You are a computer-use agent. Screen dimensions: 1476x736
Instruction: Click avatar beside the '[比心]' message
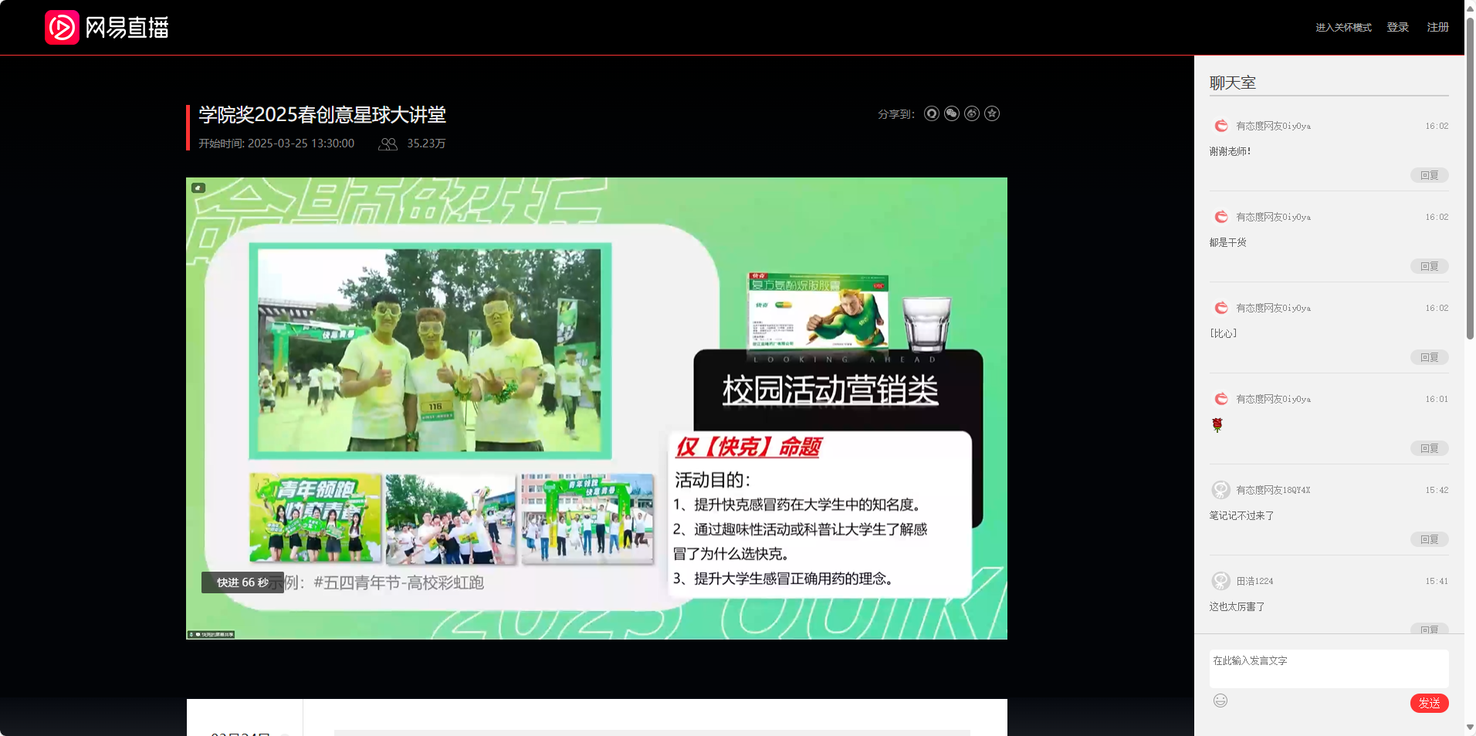tap(1220, 308)
